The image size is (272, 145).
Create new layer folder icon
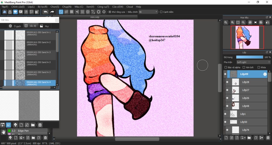249,138
